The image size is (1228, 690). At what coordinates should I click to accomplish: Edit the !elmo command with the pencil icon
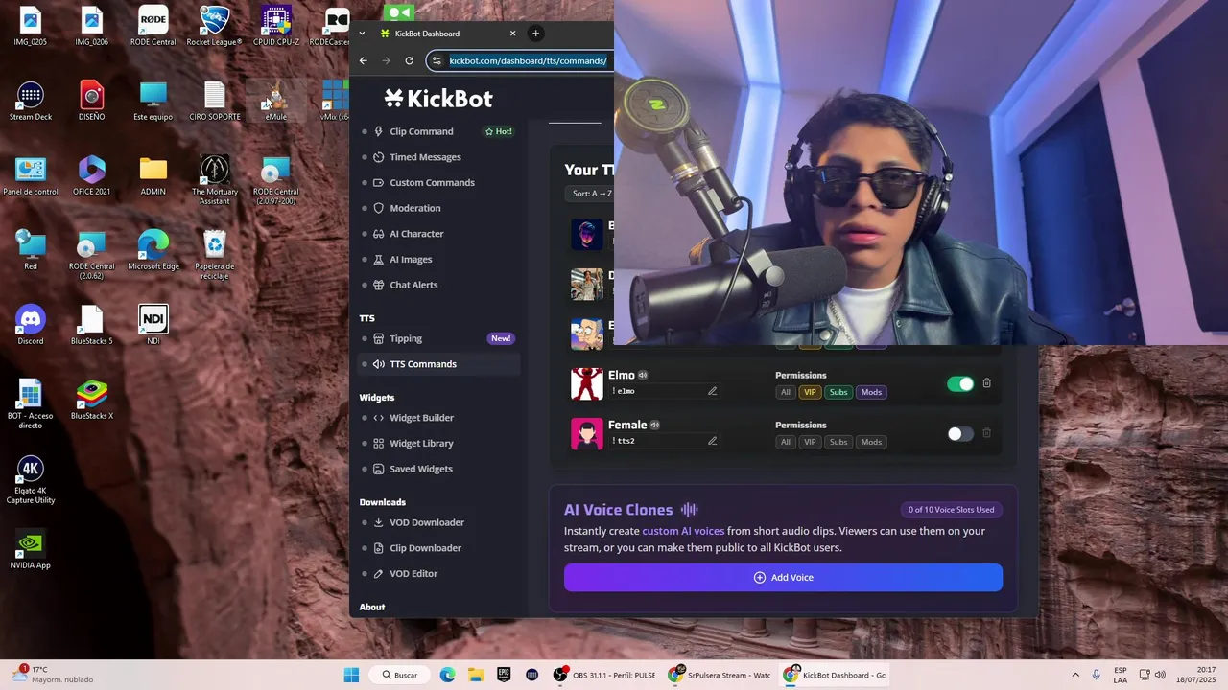click(x=712, y=391)
